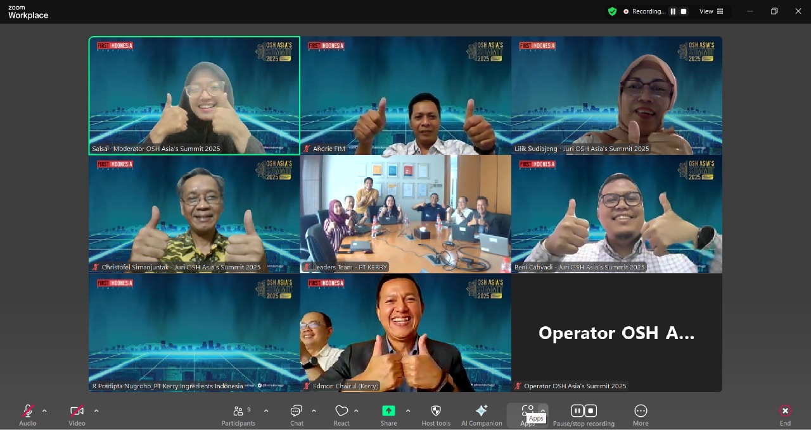Viewport: 811px width, 430px height.
Task: Click the green Share screen button
Action: click(x=388, y=411)
